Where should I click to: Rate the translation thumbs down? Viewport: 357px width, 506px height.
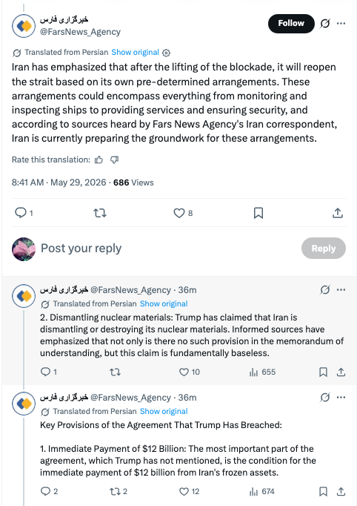tap(114, 160)
